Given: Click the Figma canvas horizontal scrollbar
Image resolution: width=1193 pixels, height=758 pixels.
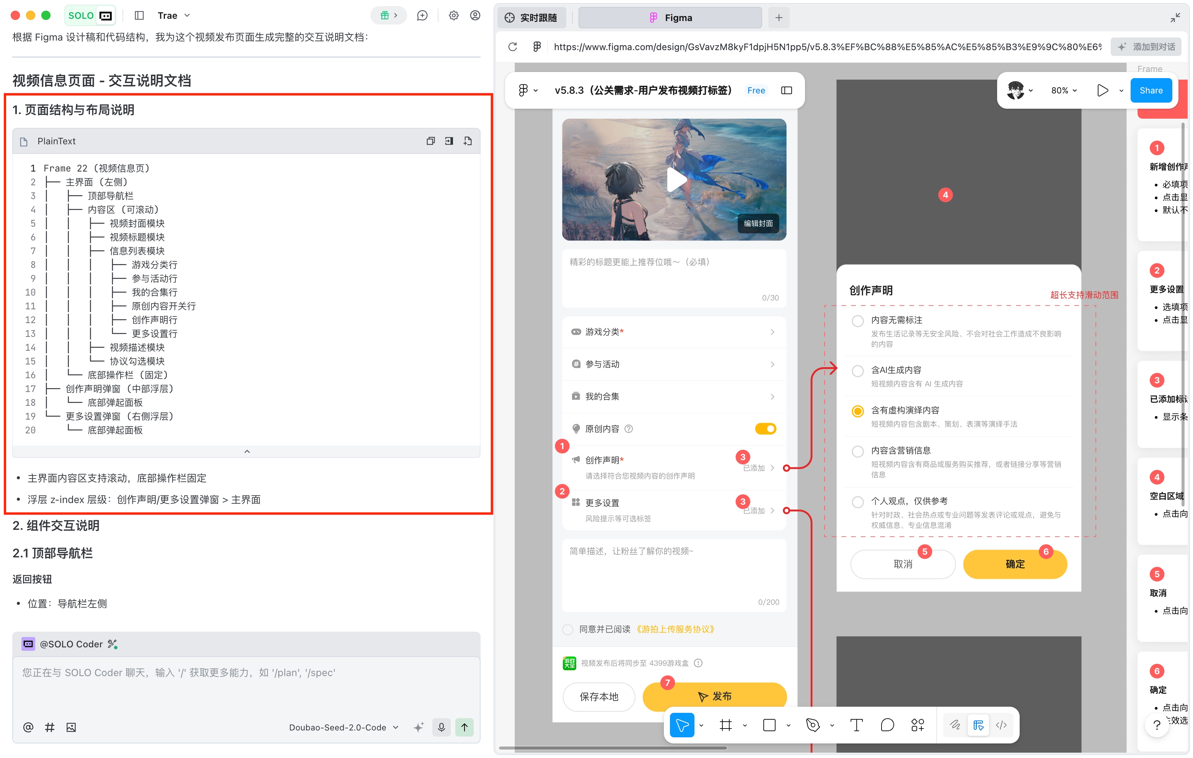Looking at the screenshot, I should coord(613,748).
